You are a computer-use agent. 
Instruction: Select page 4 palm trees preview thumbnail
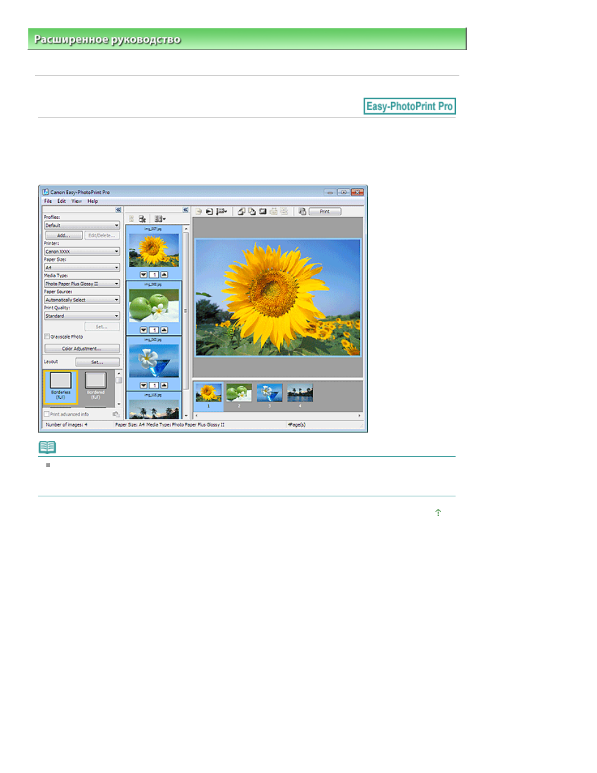pos(300,393)
